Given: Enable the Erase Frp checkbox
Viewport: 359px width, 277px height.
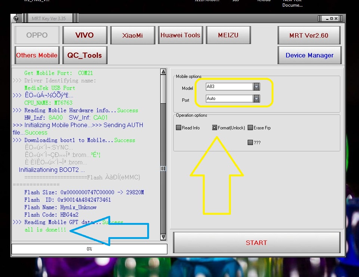Looking at the screenshot, I should point(250,128).
